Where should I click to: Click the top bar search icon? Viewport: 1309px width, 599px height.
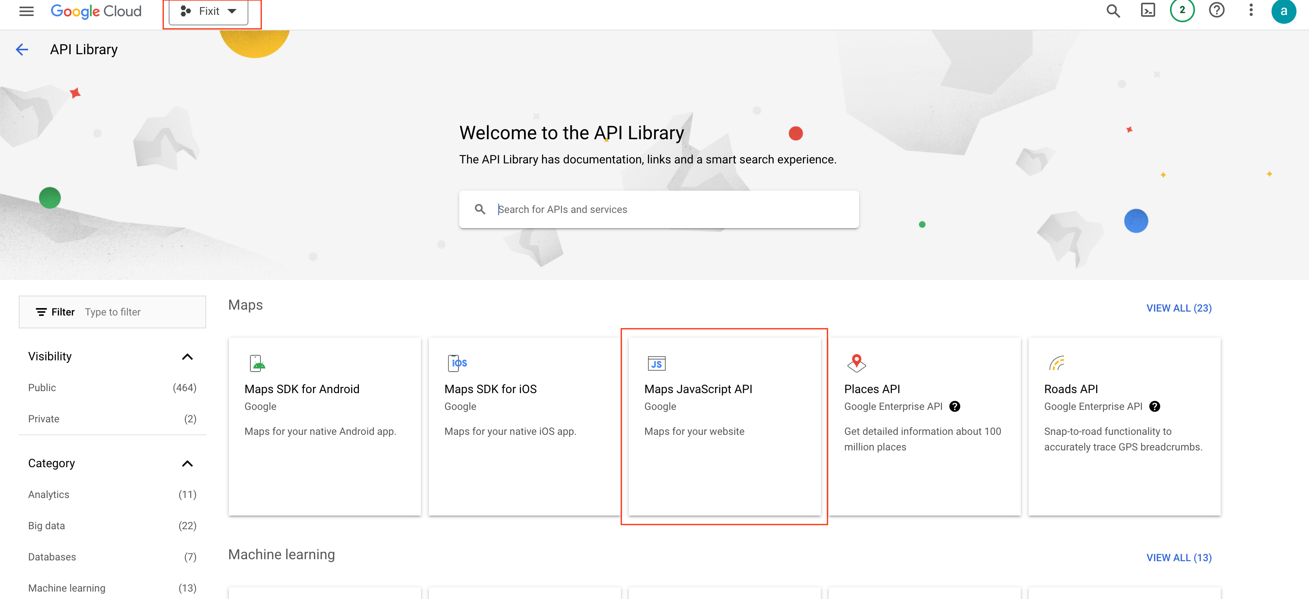tap(1113, 11)
